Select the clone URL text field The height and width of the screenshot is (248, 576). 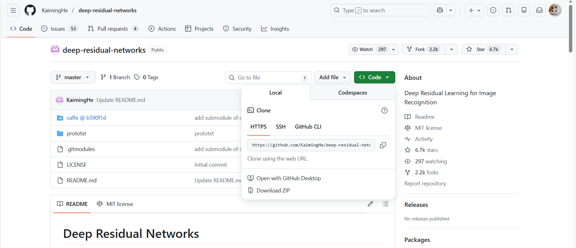(x=311, y=145)
